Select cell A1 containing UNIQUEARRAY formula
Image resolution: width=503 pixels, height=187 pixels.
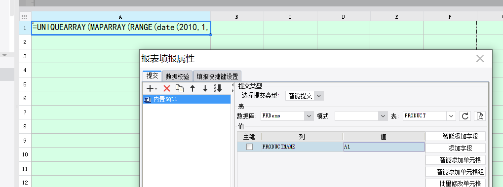click(x=121, y=28)
